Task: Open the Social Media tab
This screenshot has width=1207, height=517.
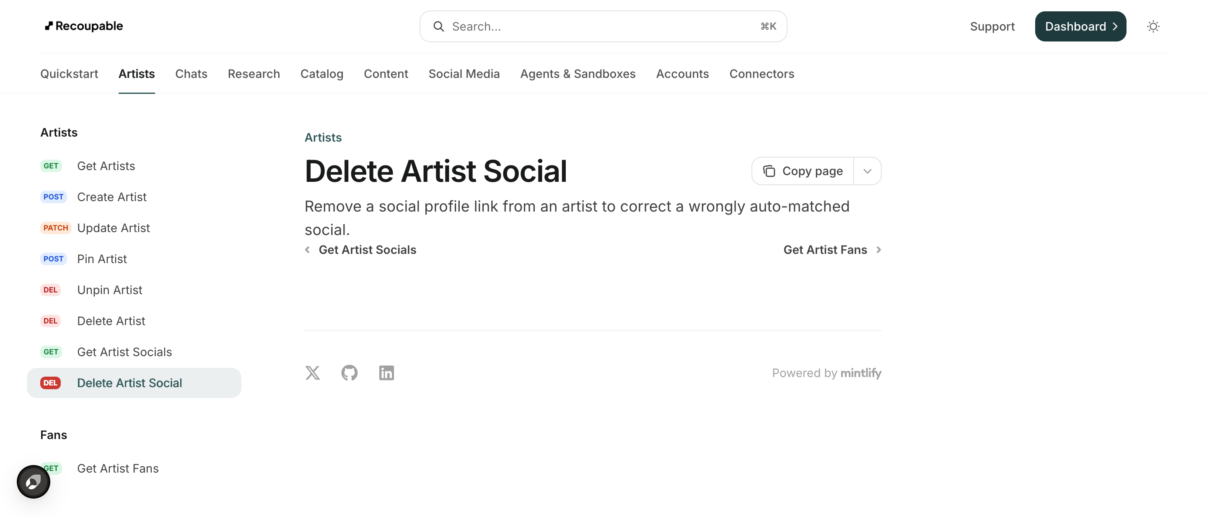Action: 464,73
